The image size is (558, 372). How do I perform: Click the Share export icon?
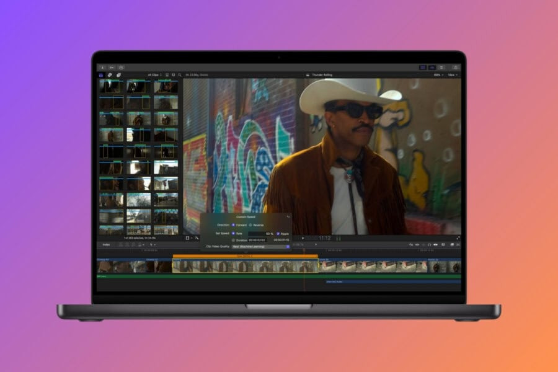(x=456, y=68)
